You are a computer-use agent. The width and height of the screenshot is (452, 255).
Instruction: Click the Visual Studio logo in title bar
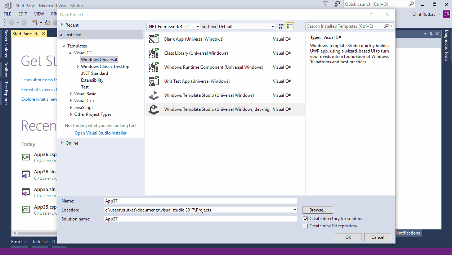tap(8, 5)
